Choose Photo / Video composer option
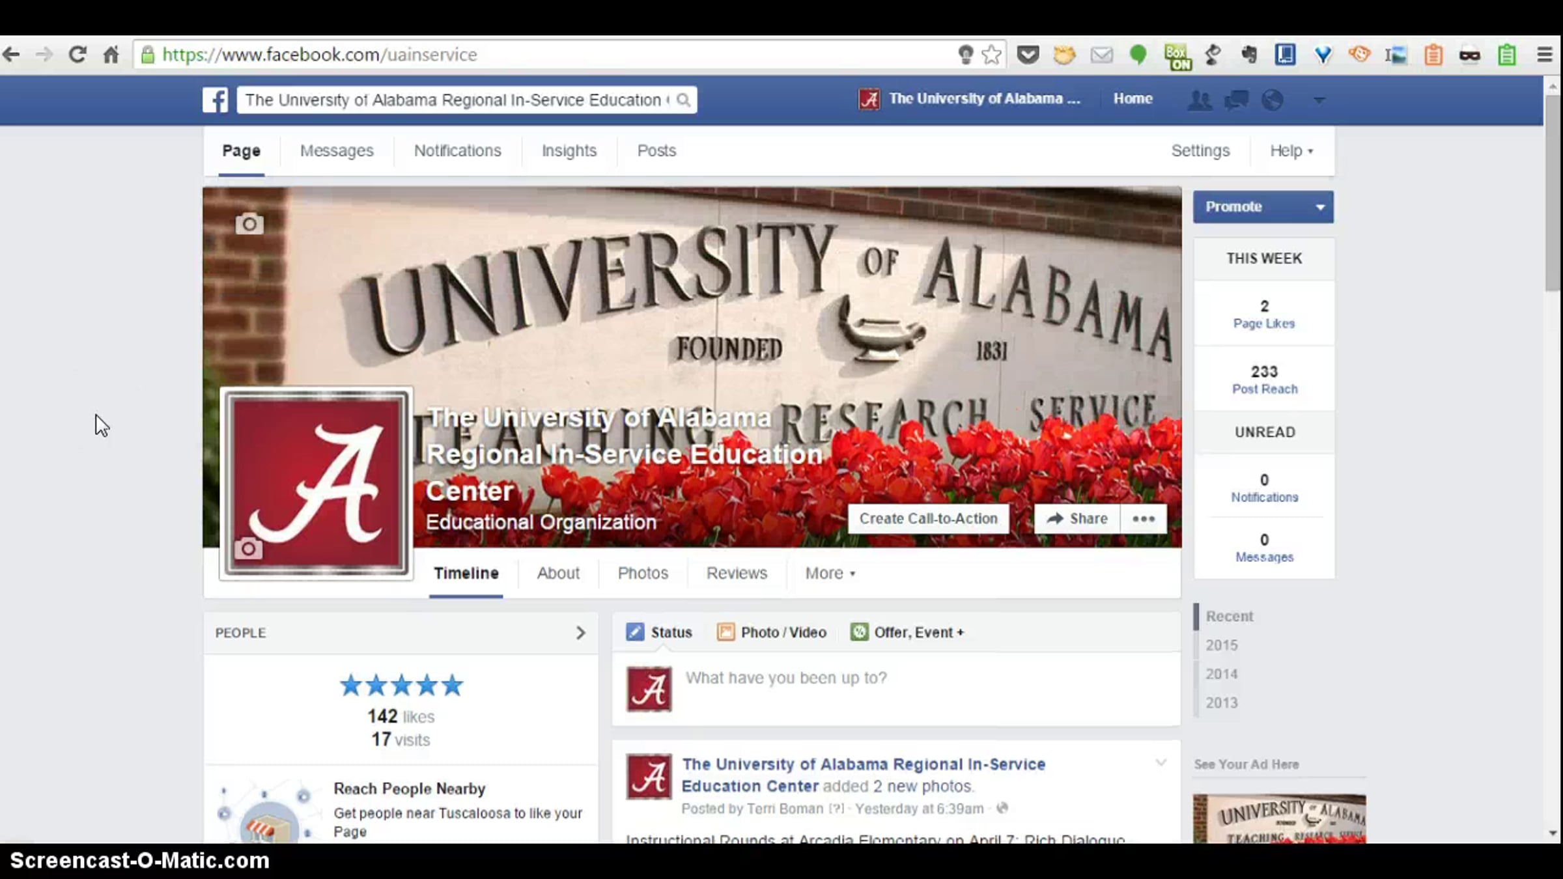The height and width of the screenshot is (879, 1563). pos(772,632)
